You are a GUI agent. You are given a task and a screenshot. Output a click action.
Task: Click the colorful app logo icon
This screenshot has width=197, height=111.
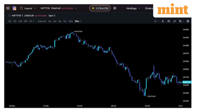coord(14,8)
